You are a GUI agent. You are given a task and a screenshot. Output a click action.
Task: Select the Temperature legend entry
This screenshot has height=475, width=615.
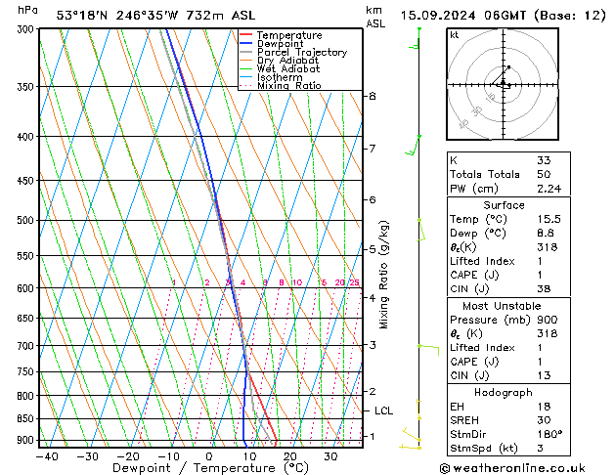click(x=289, y=35)
